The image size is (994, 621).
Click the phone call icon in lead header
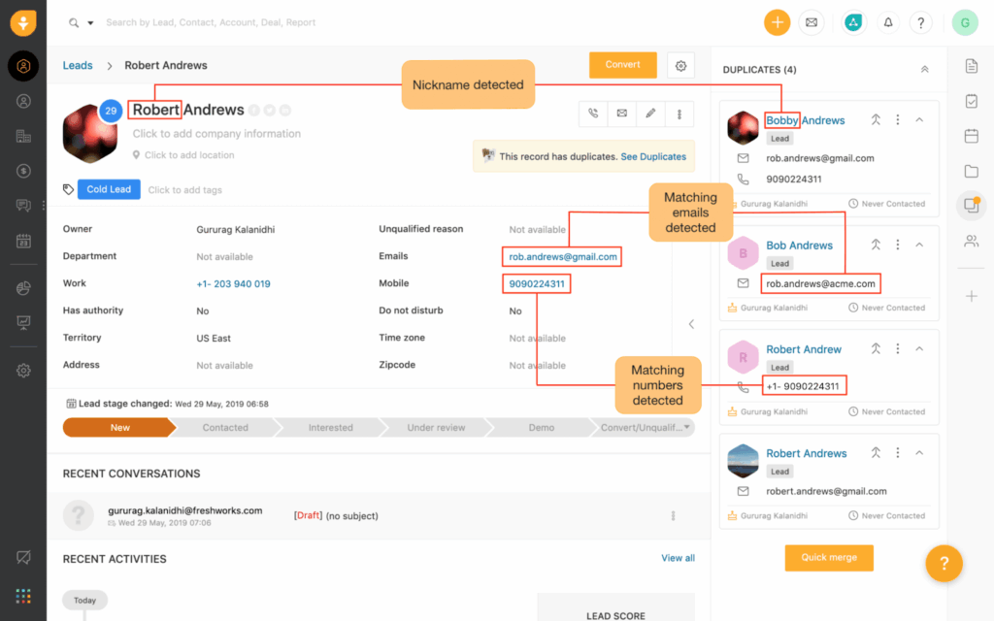coord(593,114)
